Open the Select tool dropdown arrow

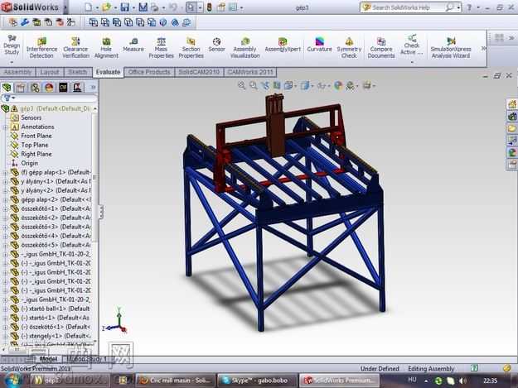pyautogui.click(x=200, y=7)
